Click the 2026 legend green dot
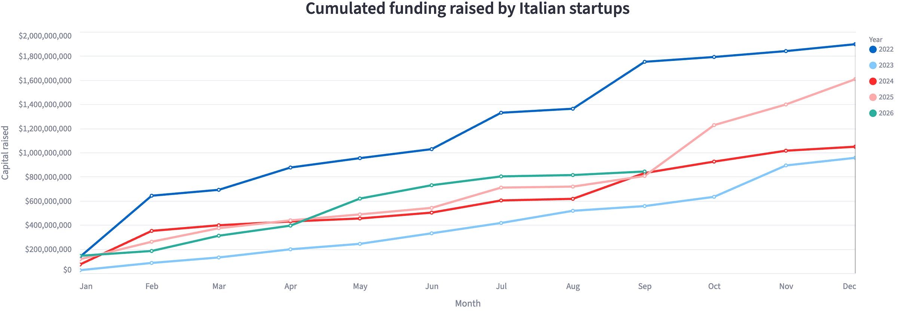The width and height of the screenshot is (898, 319). pyautogui.click(x=873, y=113)
